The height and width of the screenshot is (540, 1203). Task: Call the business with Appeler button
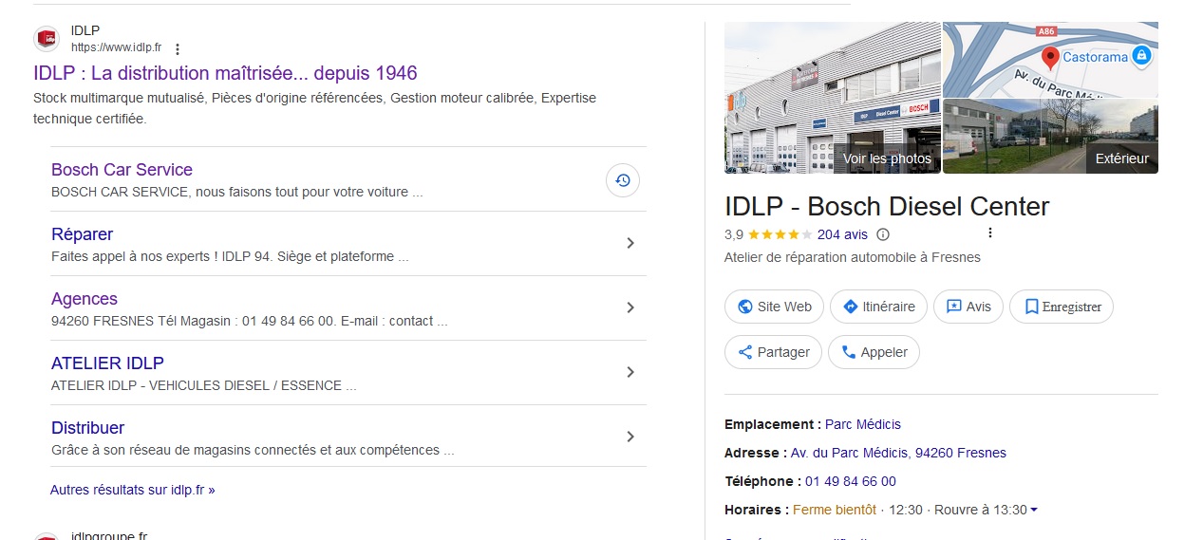click(x=874, y=352)
